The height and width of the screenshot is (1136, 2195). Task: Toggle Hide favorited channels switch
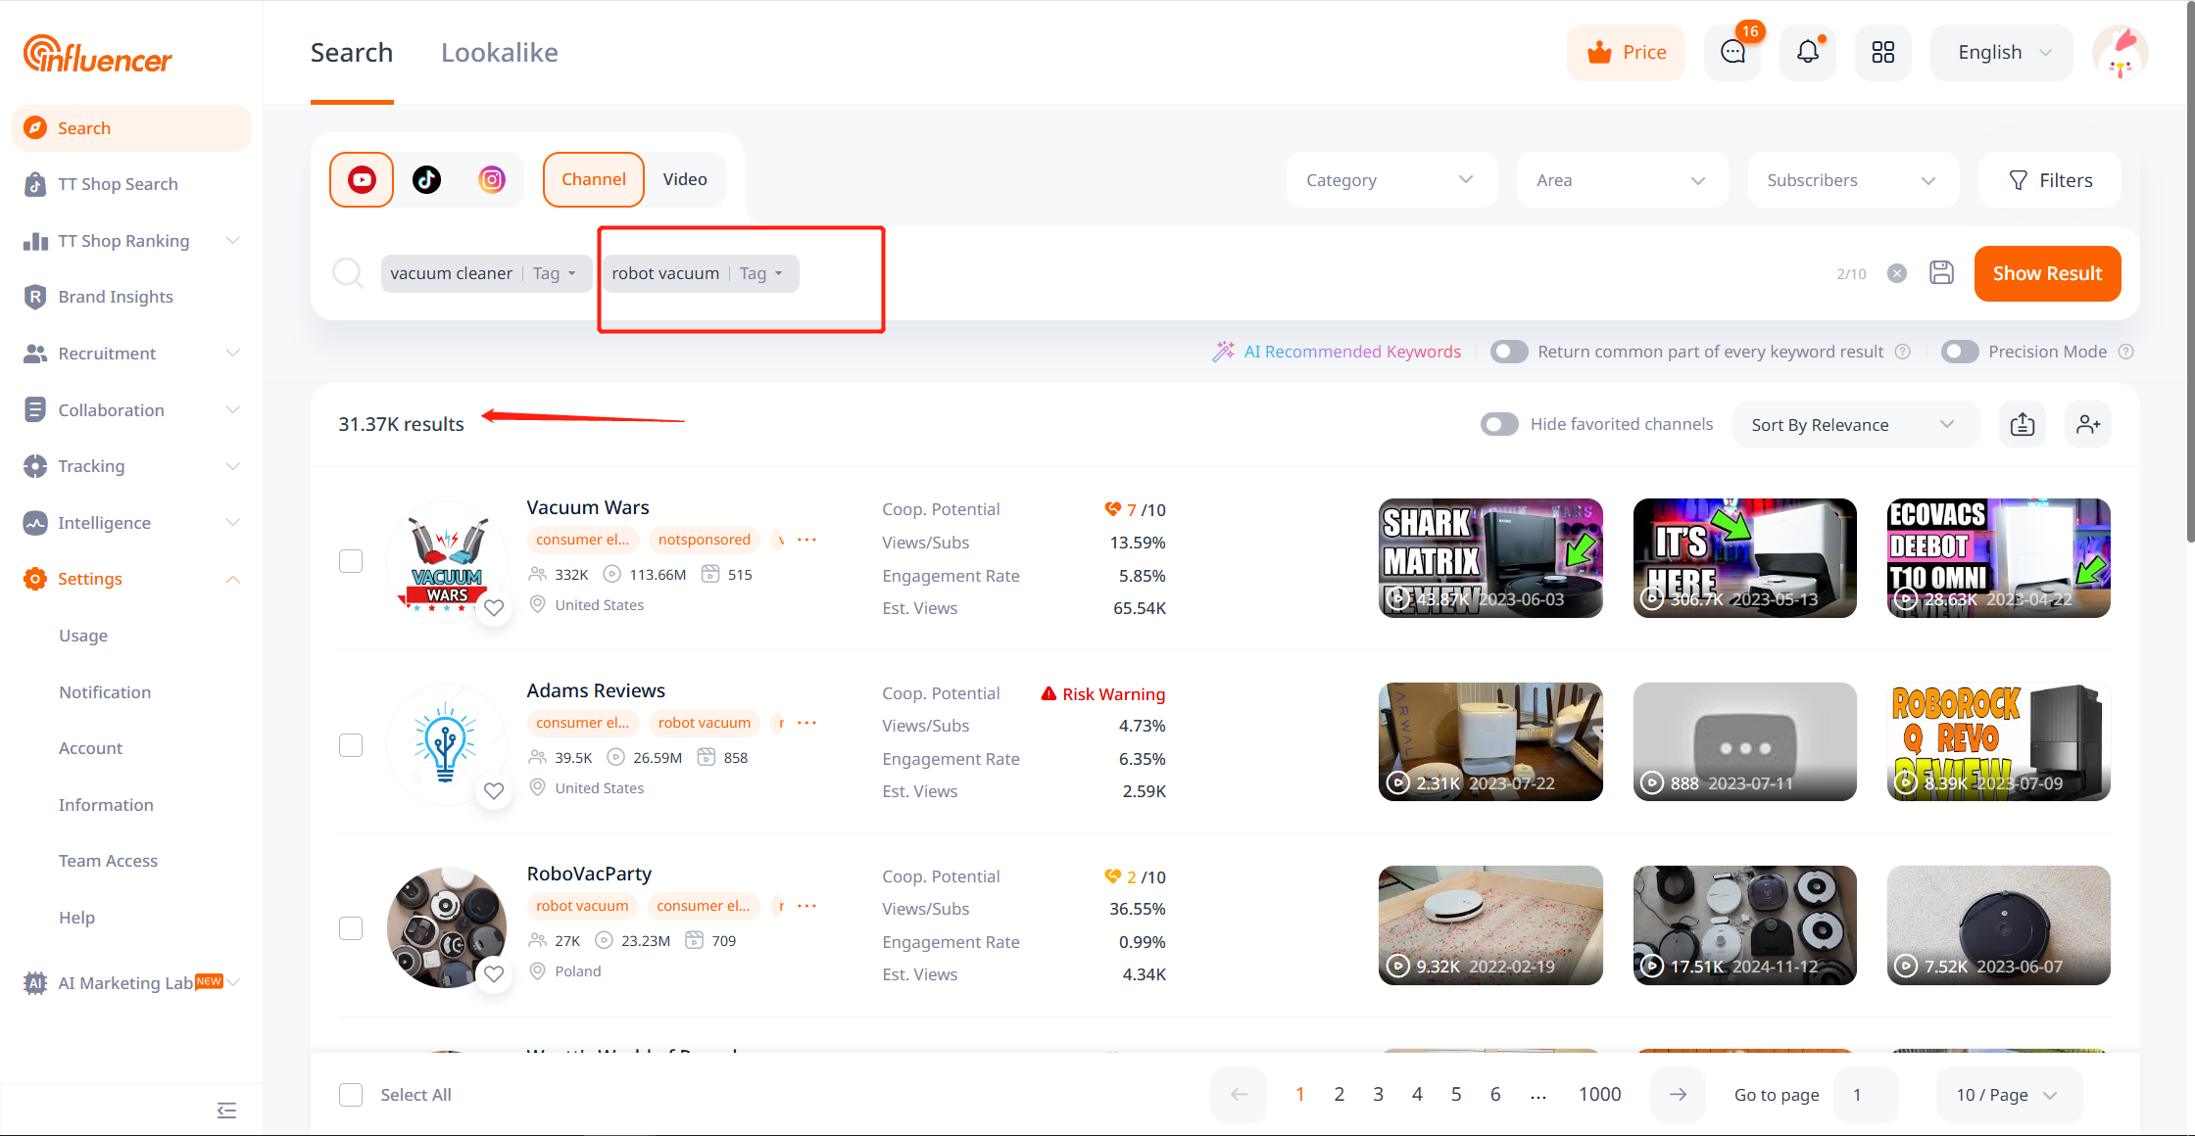click(x=1499, y=424)
